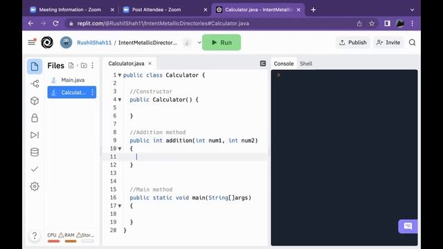This screenshot has width=443, height=249.
Task: Bookmark this page with star icon
Action: point(372,24)
